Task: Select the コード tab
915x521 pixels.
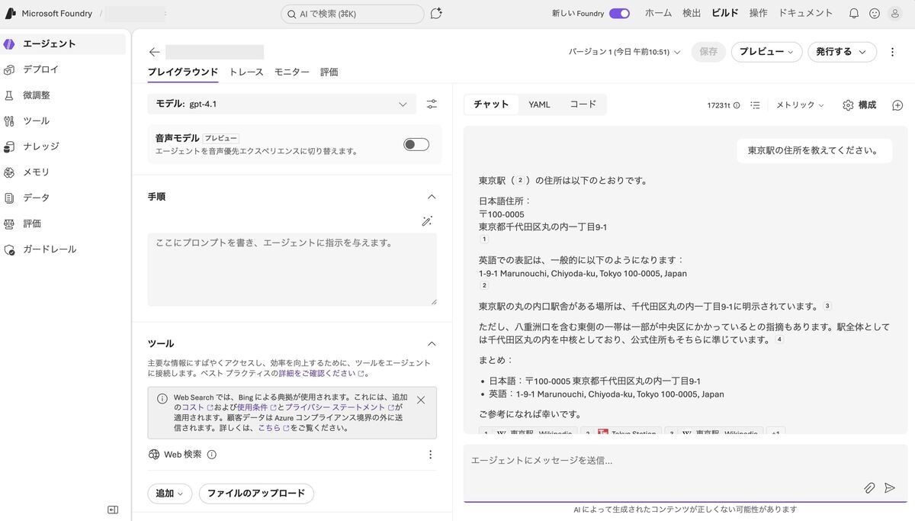Action: (583, 105)
